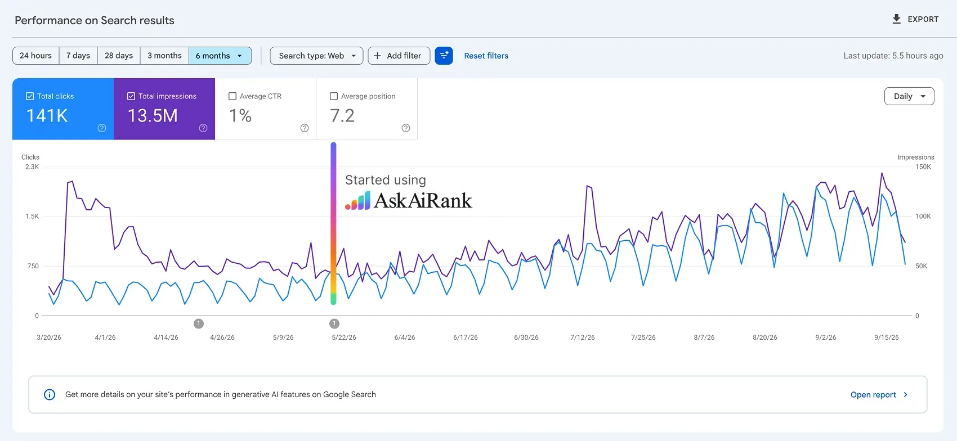This screenshot has height=441, width=957.
Task: Select the 7 days range tab
Action: point(78,56)
